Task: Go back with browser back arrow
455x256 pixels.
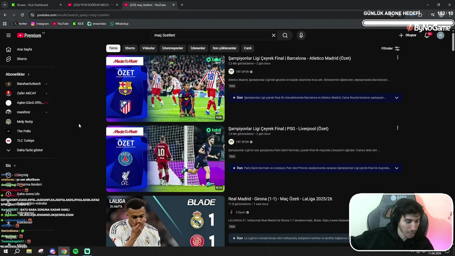Action: tap(5, 15)
